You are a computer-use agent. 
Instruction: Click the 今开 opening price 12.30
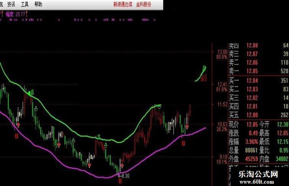coord(283,125)
